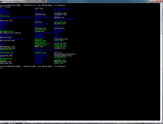163x124 pixels.
Task: Click the horizontal scrollbar left arrow
Action: pos(1,122)
